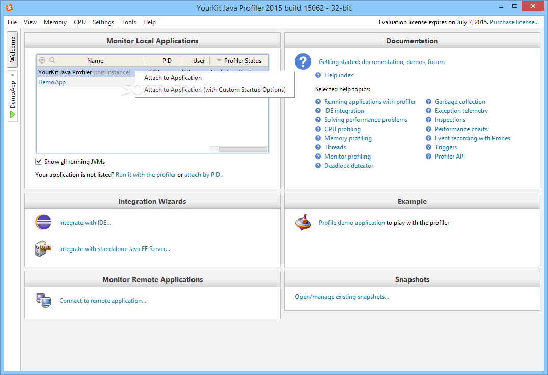Switch to the DemoApp side tab
Image resolution: width=548 pixels, height=375 pixels.
(x=13, y=96)
